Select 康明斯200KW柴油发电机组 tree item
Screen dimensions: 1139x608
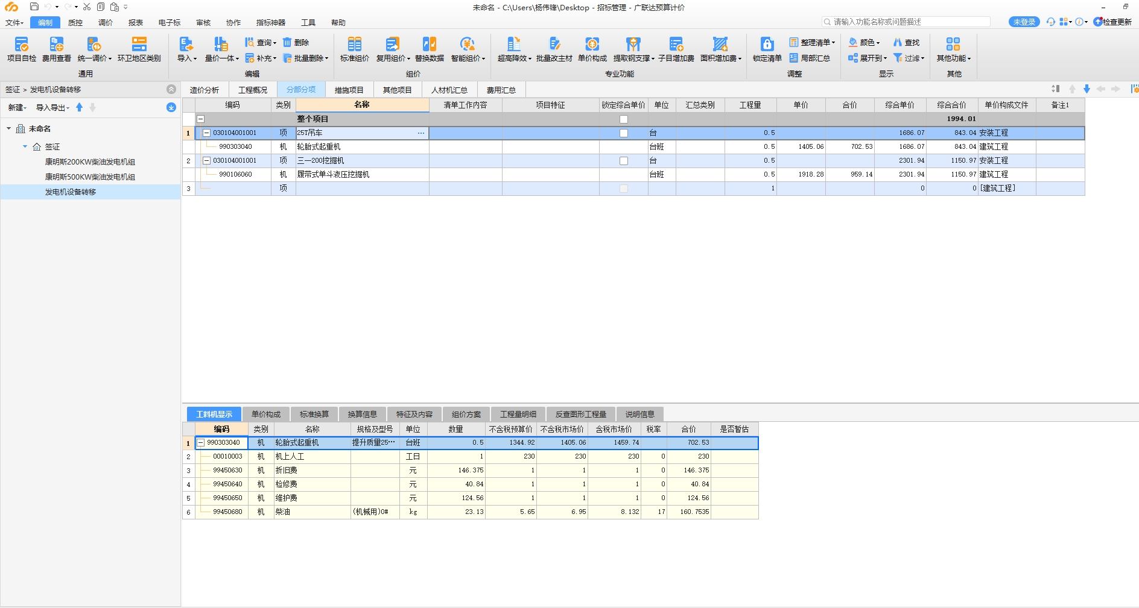coord(90,161)
